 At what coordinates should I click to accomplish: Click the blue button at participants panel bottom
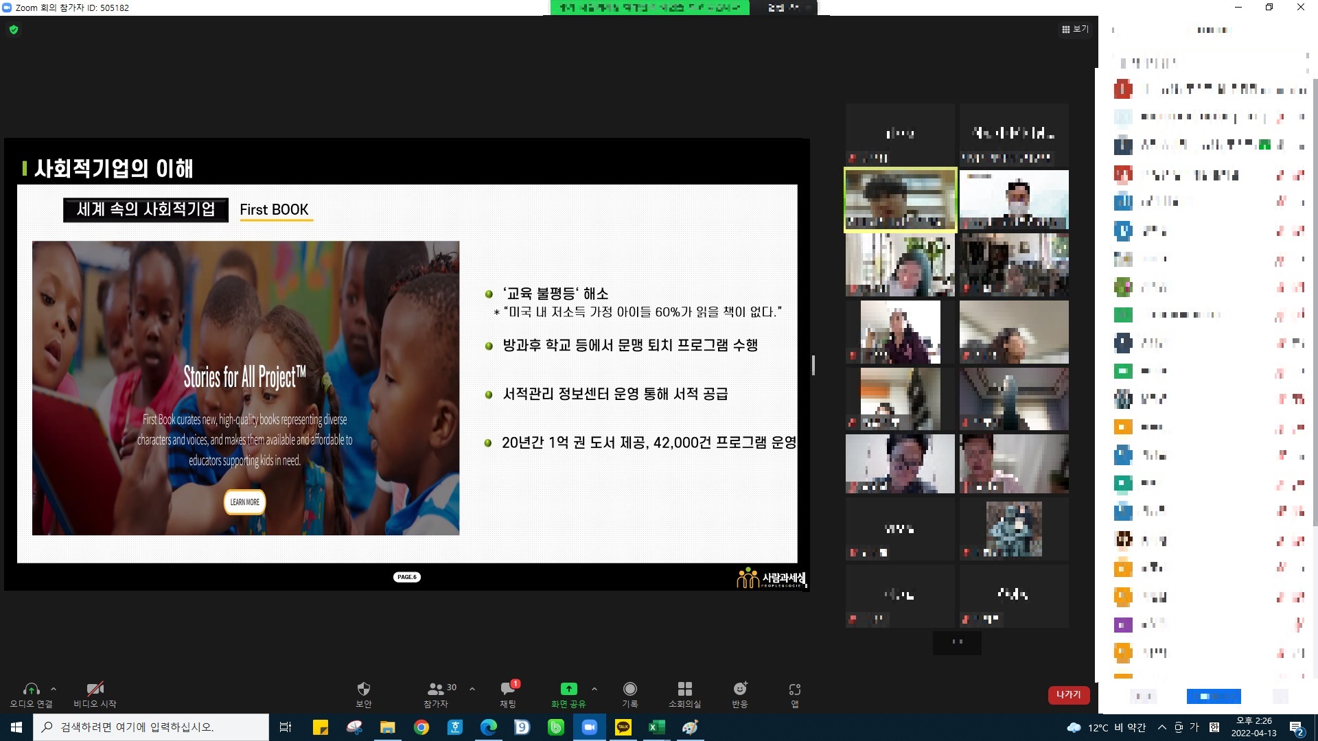coord(1214,696)
